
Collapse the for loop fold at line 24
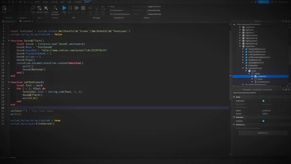(x=9, y=88)
